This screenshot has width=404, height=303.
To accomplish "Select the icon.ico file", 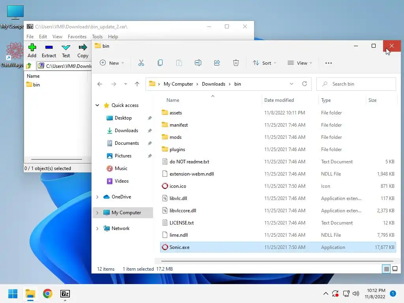I will [x=278, y=186].
